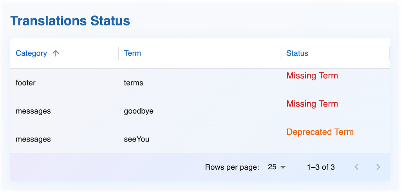Go to next page chevron

click(x=378, y=167)
